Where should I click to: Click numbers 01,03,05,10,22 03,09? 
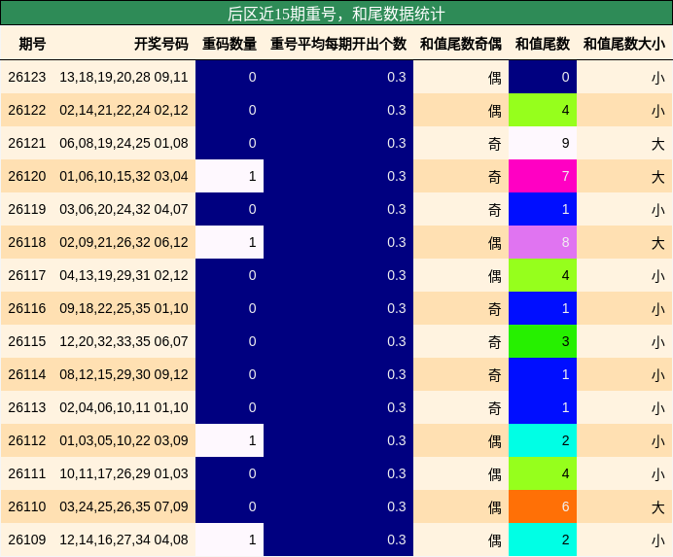tap(124, 440)
